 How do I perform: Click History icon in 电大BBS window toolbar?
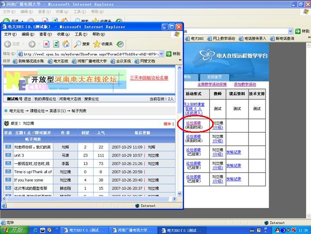pos(120,44)
